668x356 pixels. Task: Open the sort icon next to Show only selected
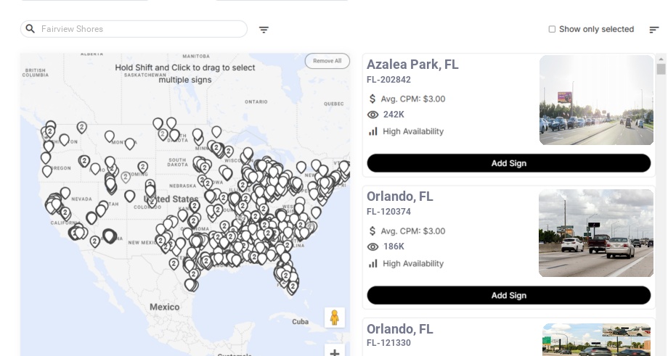pyautogui.click(x=653, y=30)
